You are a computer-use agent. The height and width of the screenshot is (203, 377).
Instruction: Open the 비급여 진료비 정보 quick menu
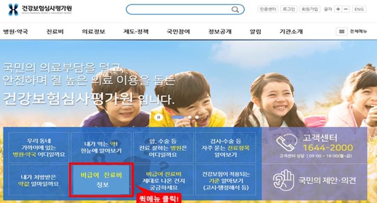point(101,180)
